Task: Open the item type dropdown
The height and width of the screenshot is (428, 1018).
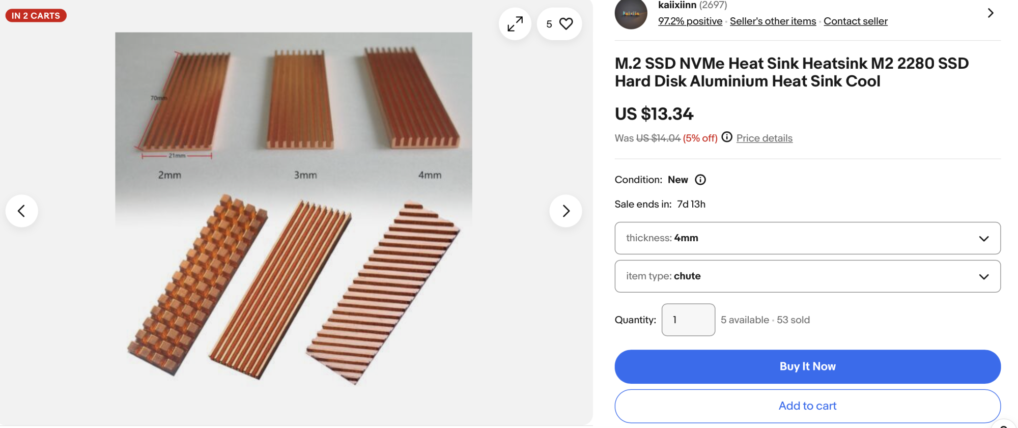Action: point(807,276)
